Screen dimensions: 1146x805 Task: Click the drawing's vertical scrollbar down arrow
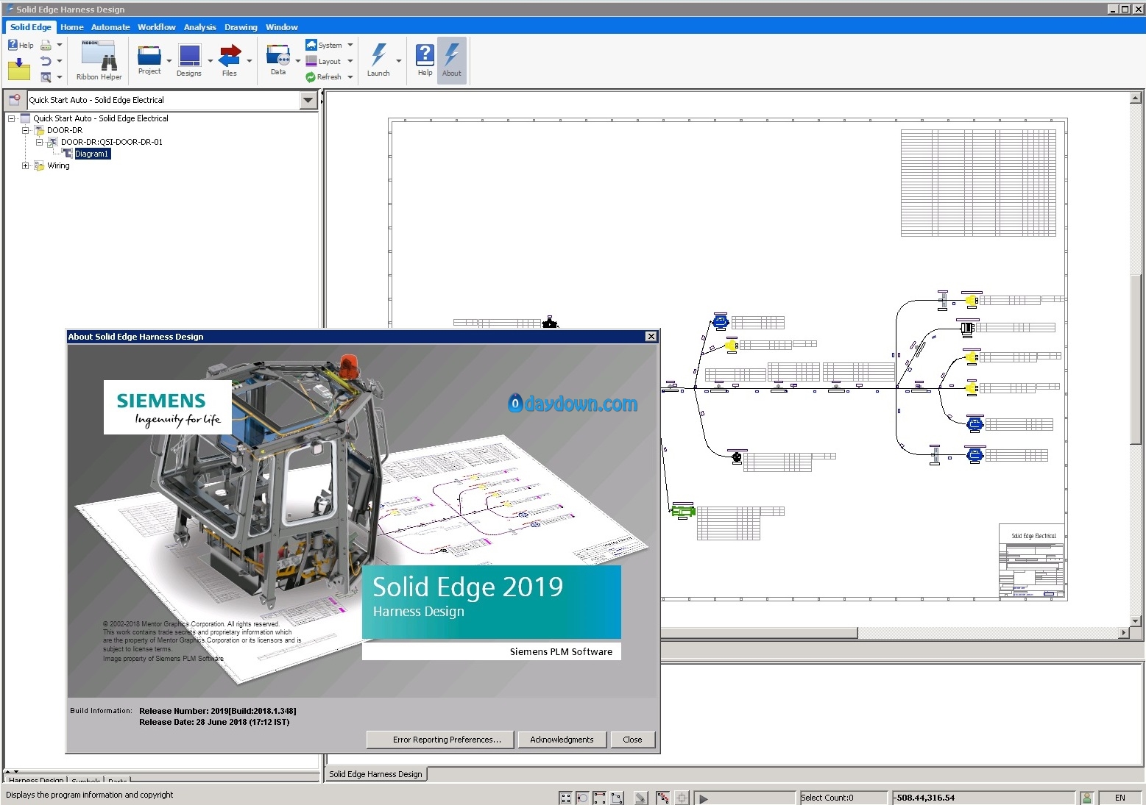point(1135,621)
